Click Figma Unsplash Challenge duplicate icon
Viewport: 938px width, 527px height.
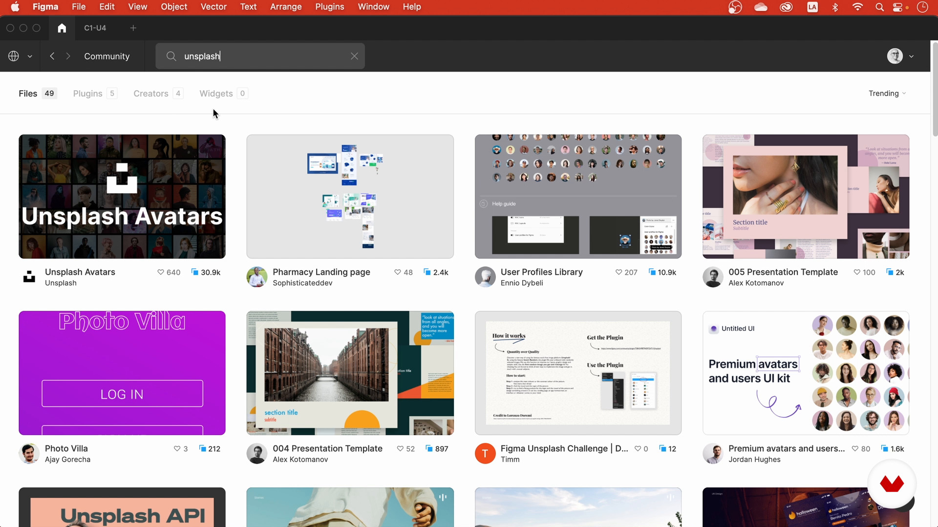[x=662, y=448]
